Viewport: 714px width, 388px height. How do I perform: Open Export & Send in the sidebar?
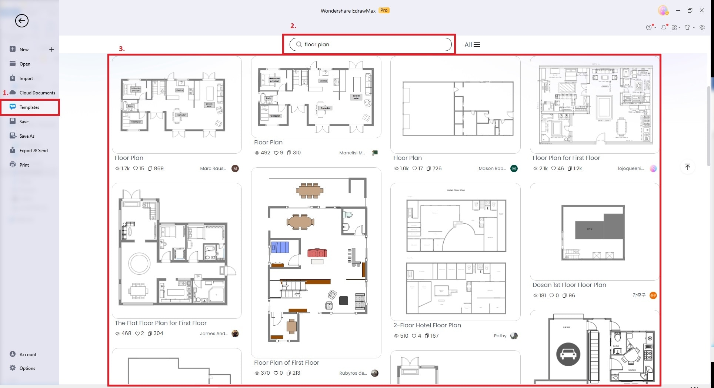tap(33, 151)
